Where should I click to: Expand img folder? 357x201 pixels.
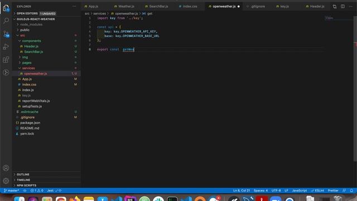tap(46, 57)
